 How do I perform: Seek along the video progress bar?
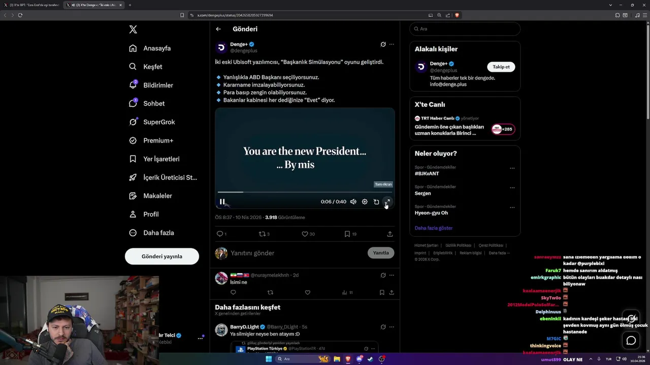(305, 192)
